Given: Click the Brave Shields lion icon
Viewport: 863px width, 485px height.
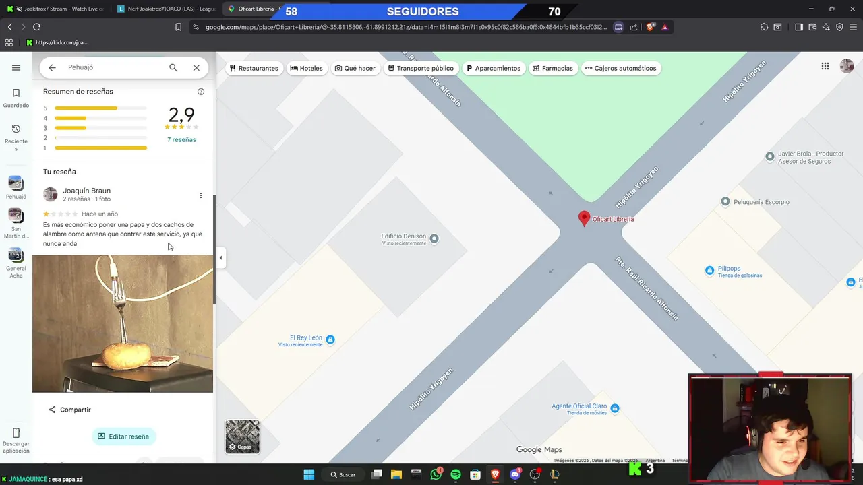Looking at the screenshot, I should (x=651, y=27).
